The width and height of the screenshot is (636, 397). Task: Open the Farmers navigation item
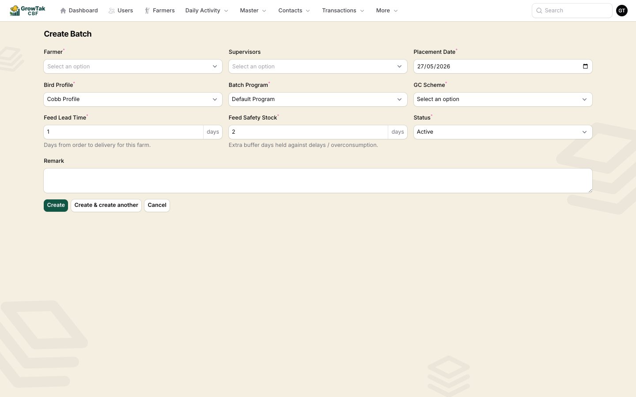(x=160, y=11)
